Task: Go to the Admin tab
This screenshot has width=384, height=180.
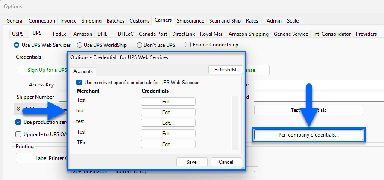Action: click(x=274, y=21)
